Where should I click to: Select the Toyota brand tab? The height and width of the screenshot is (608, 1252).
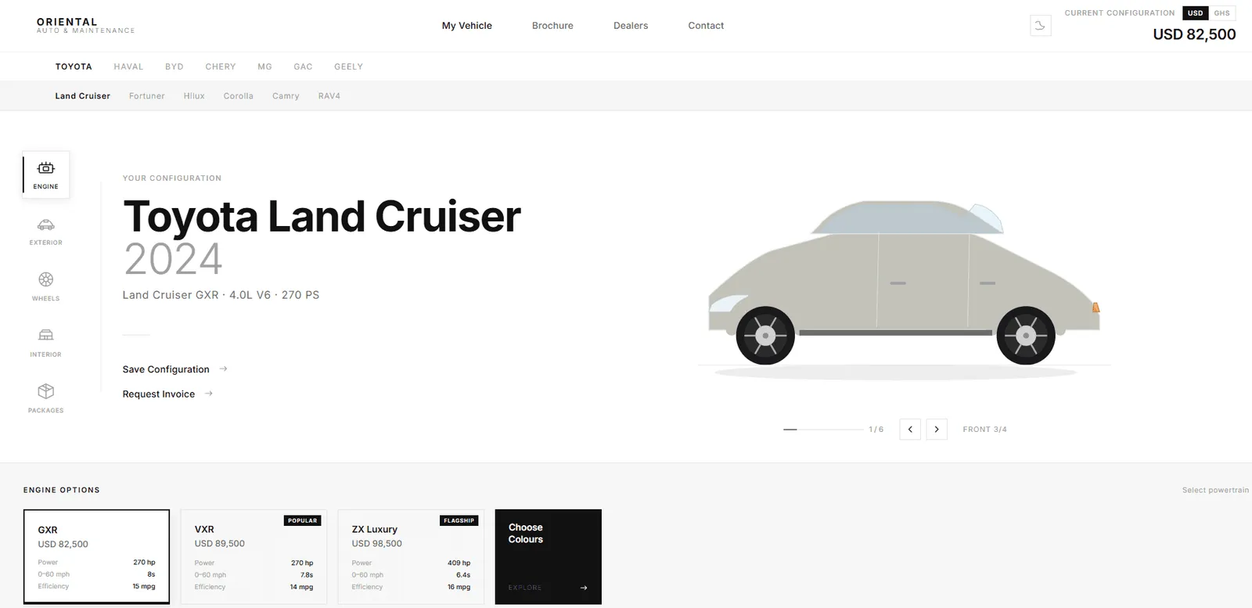pos(74,67)
